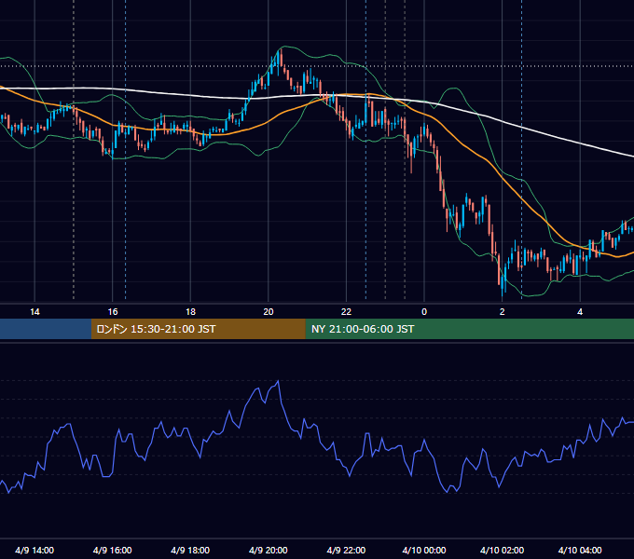This screenshot has width=634, height=559.
Task: Click the 16 hour axis label
Action: [x=113, y=312]
